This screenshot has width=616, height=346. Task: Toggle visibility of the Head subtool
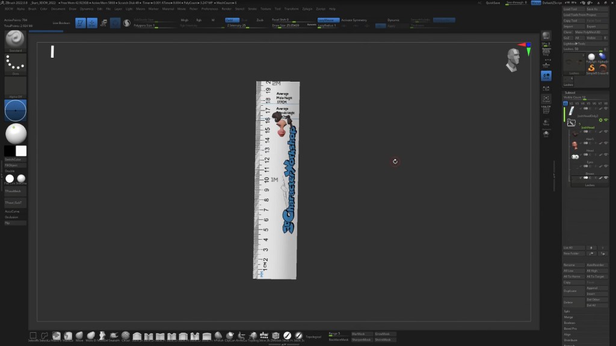point(606,143)
